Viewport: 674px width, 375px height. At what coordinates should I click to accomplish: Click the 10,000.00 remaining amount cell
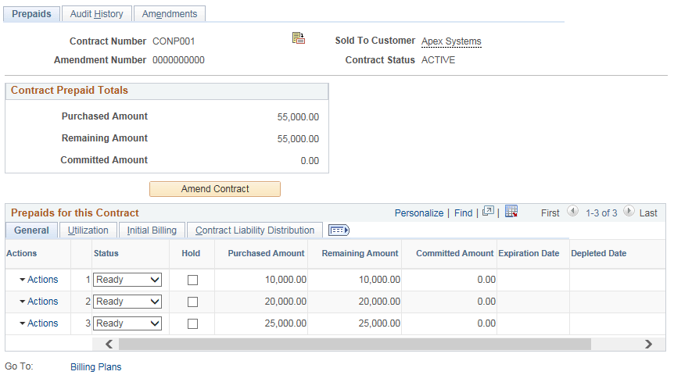(x=379, y=280)
